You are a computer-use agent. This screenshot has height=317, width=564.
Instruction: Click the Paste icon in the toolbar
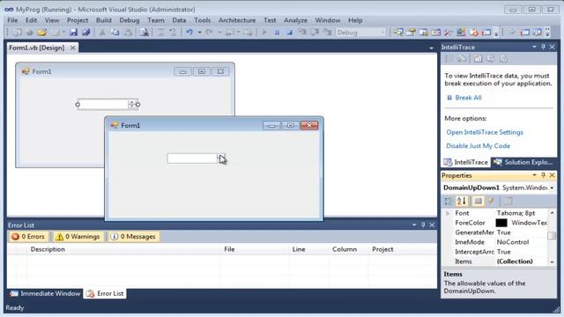point(128,33)
